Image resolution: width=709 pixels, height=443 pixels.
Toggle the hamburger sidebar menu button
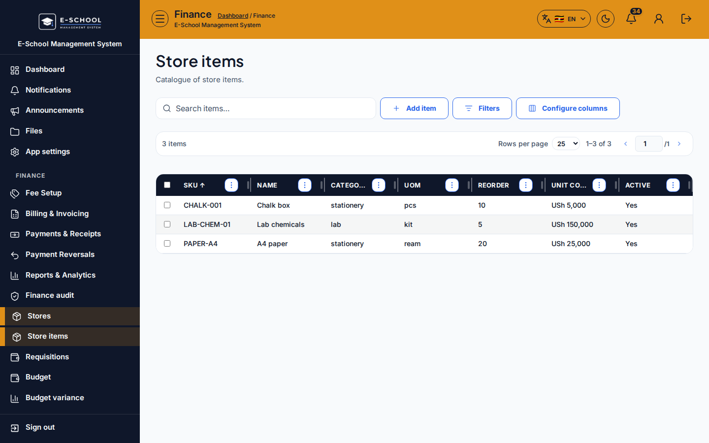pyautogui.click(x=160, y=19)
